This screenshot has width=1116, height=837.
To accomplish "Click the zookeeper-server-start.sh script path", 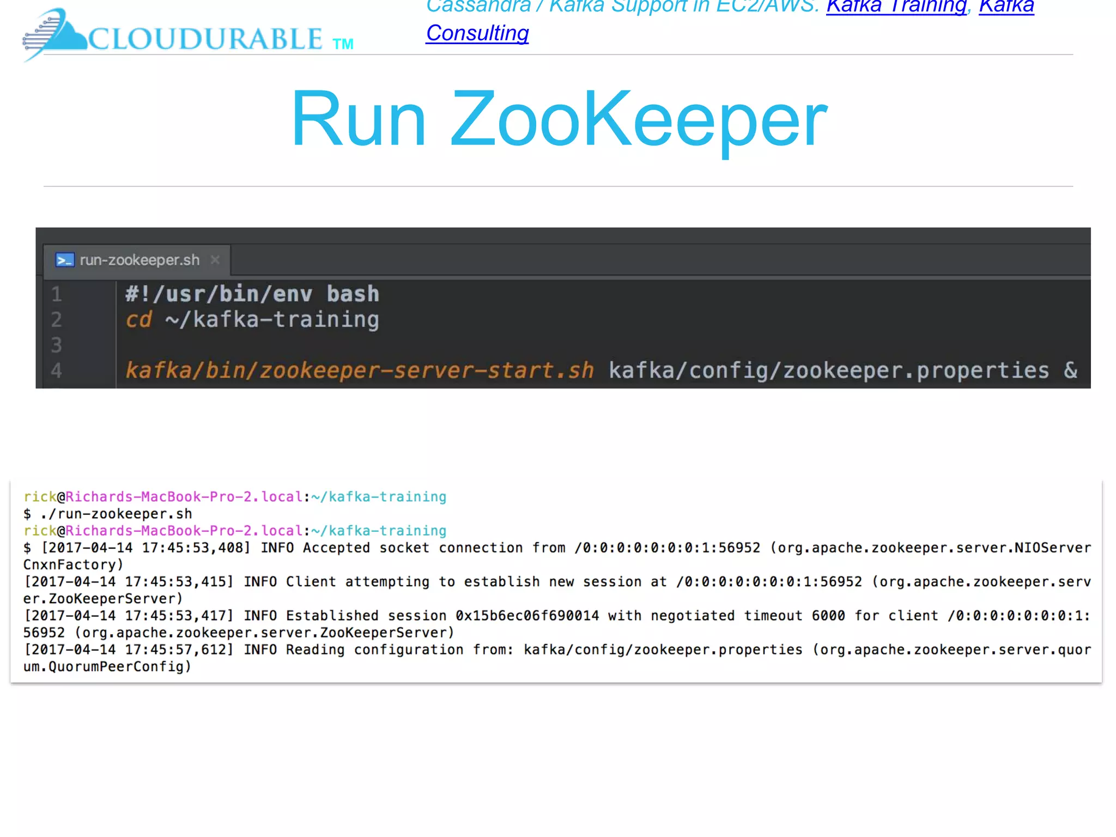I will click(360, 371).
